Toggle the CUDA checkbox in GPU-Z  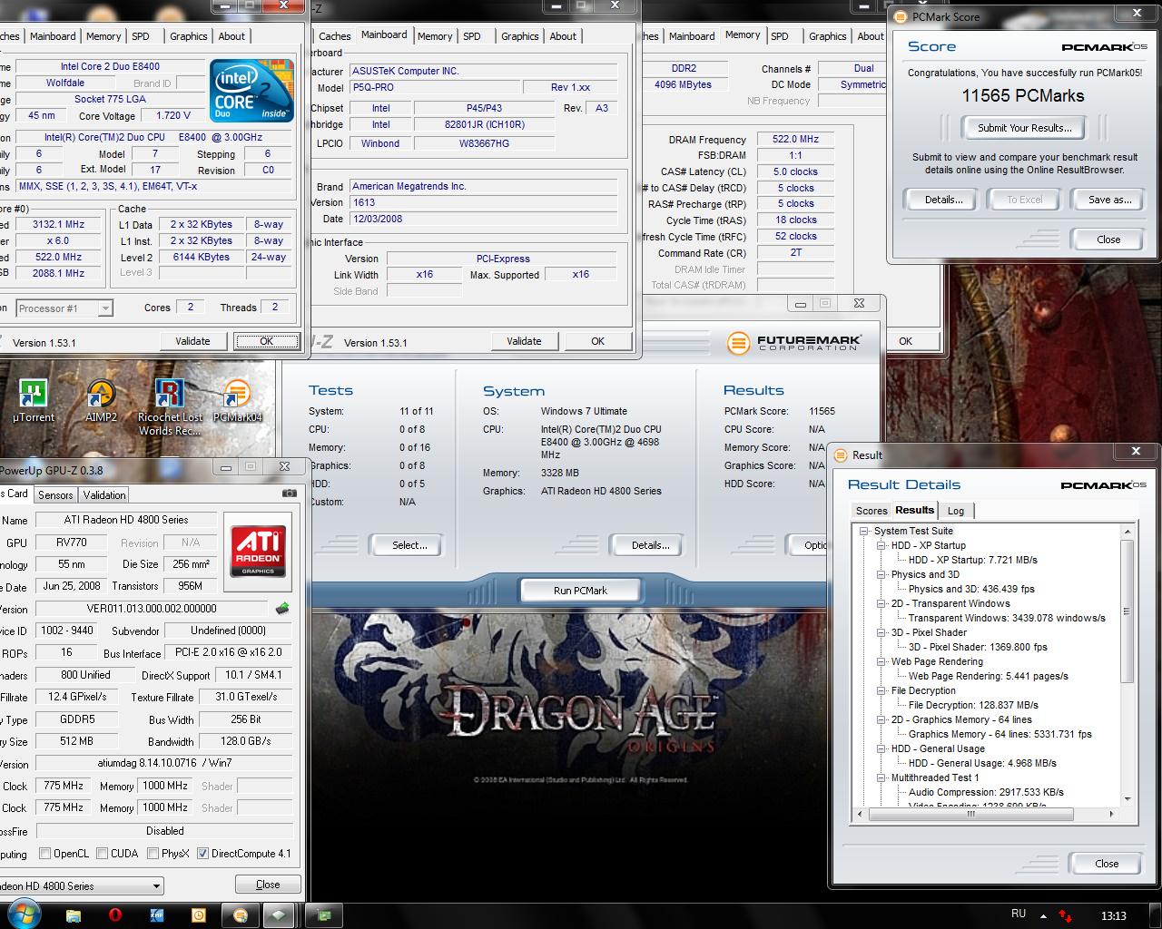(x=103, y=854)
